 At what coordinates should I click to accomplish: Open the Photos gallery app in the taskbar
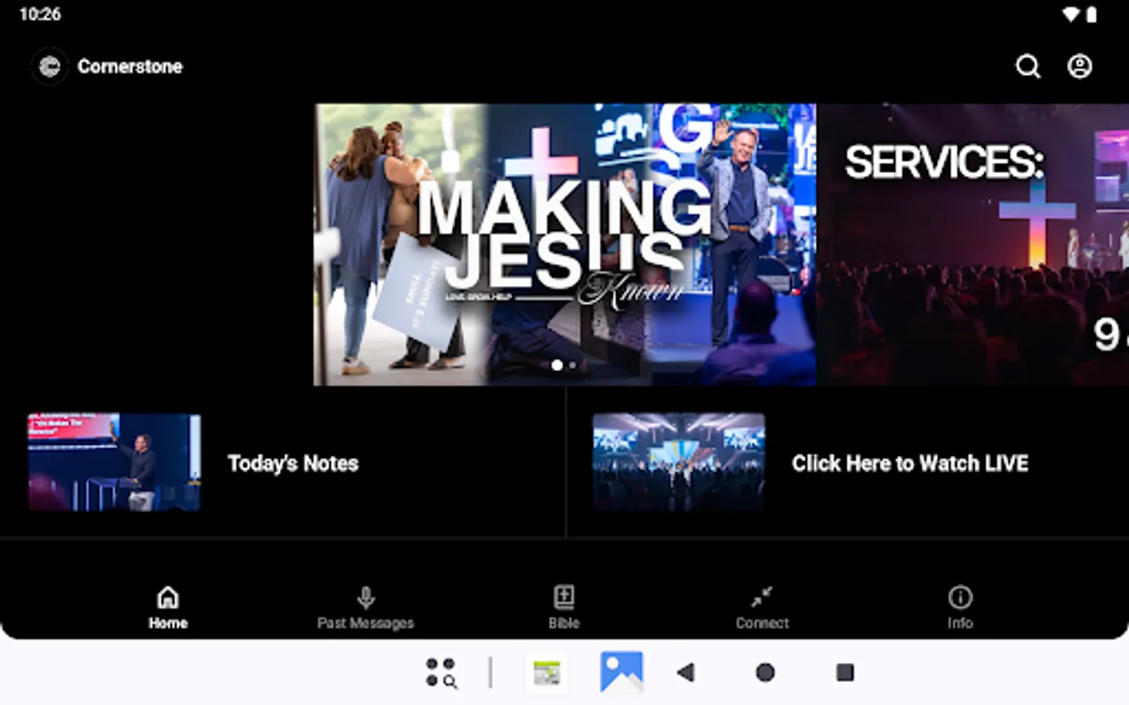click(x=623, y=672)
